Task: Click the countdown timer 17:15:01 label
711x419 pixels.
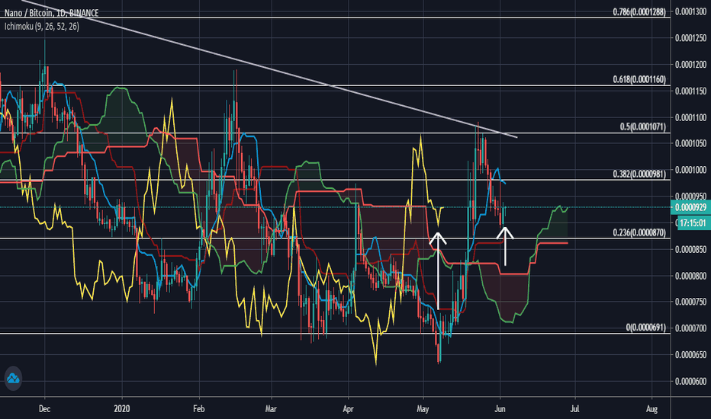Action: tap(693, 223)
